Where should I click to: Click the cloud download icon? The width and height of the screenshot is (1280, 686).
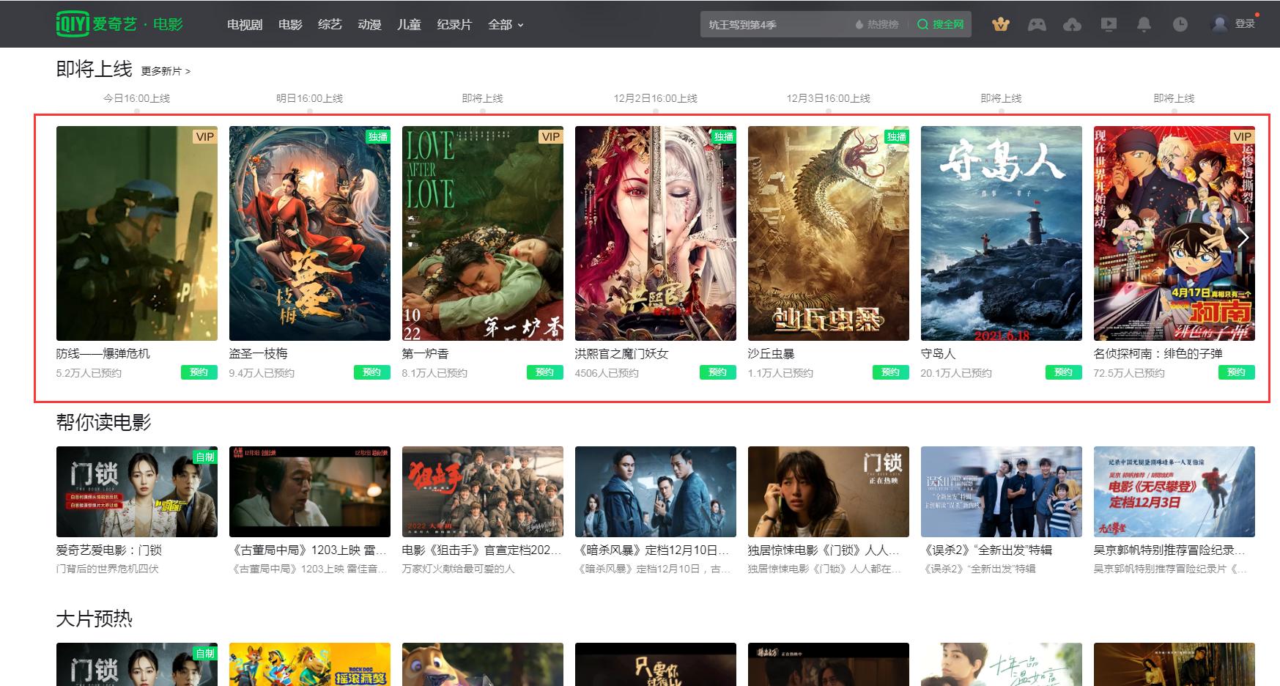click(x=1072, y=24)
